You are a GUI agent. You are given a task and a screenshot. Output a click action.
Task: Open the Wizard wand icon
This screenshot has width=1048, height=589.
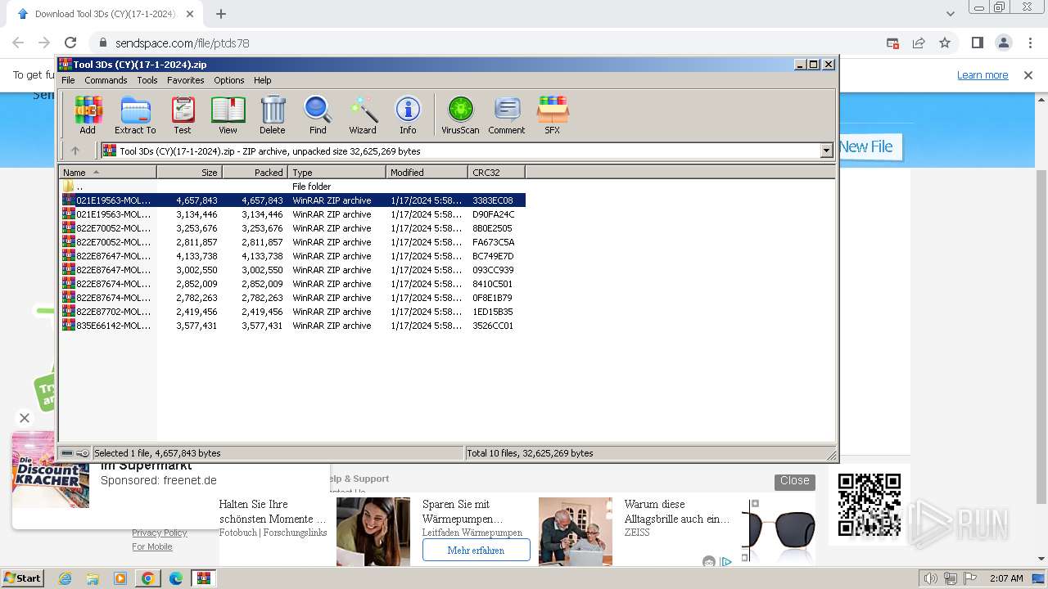click(363, 115)
